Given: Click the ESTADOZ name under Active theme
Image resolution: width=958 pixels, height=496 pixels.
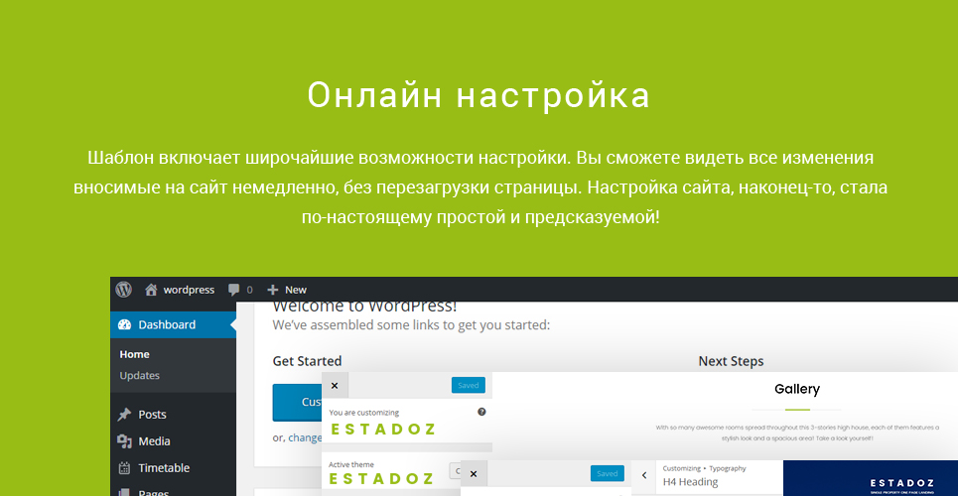Looking at the screenshot, I should (381, 479).
